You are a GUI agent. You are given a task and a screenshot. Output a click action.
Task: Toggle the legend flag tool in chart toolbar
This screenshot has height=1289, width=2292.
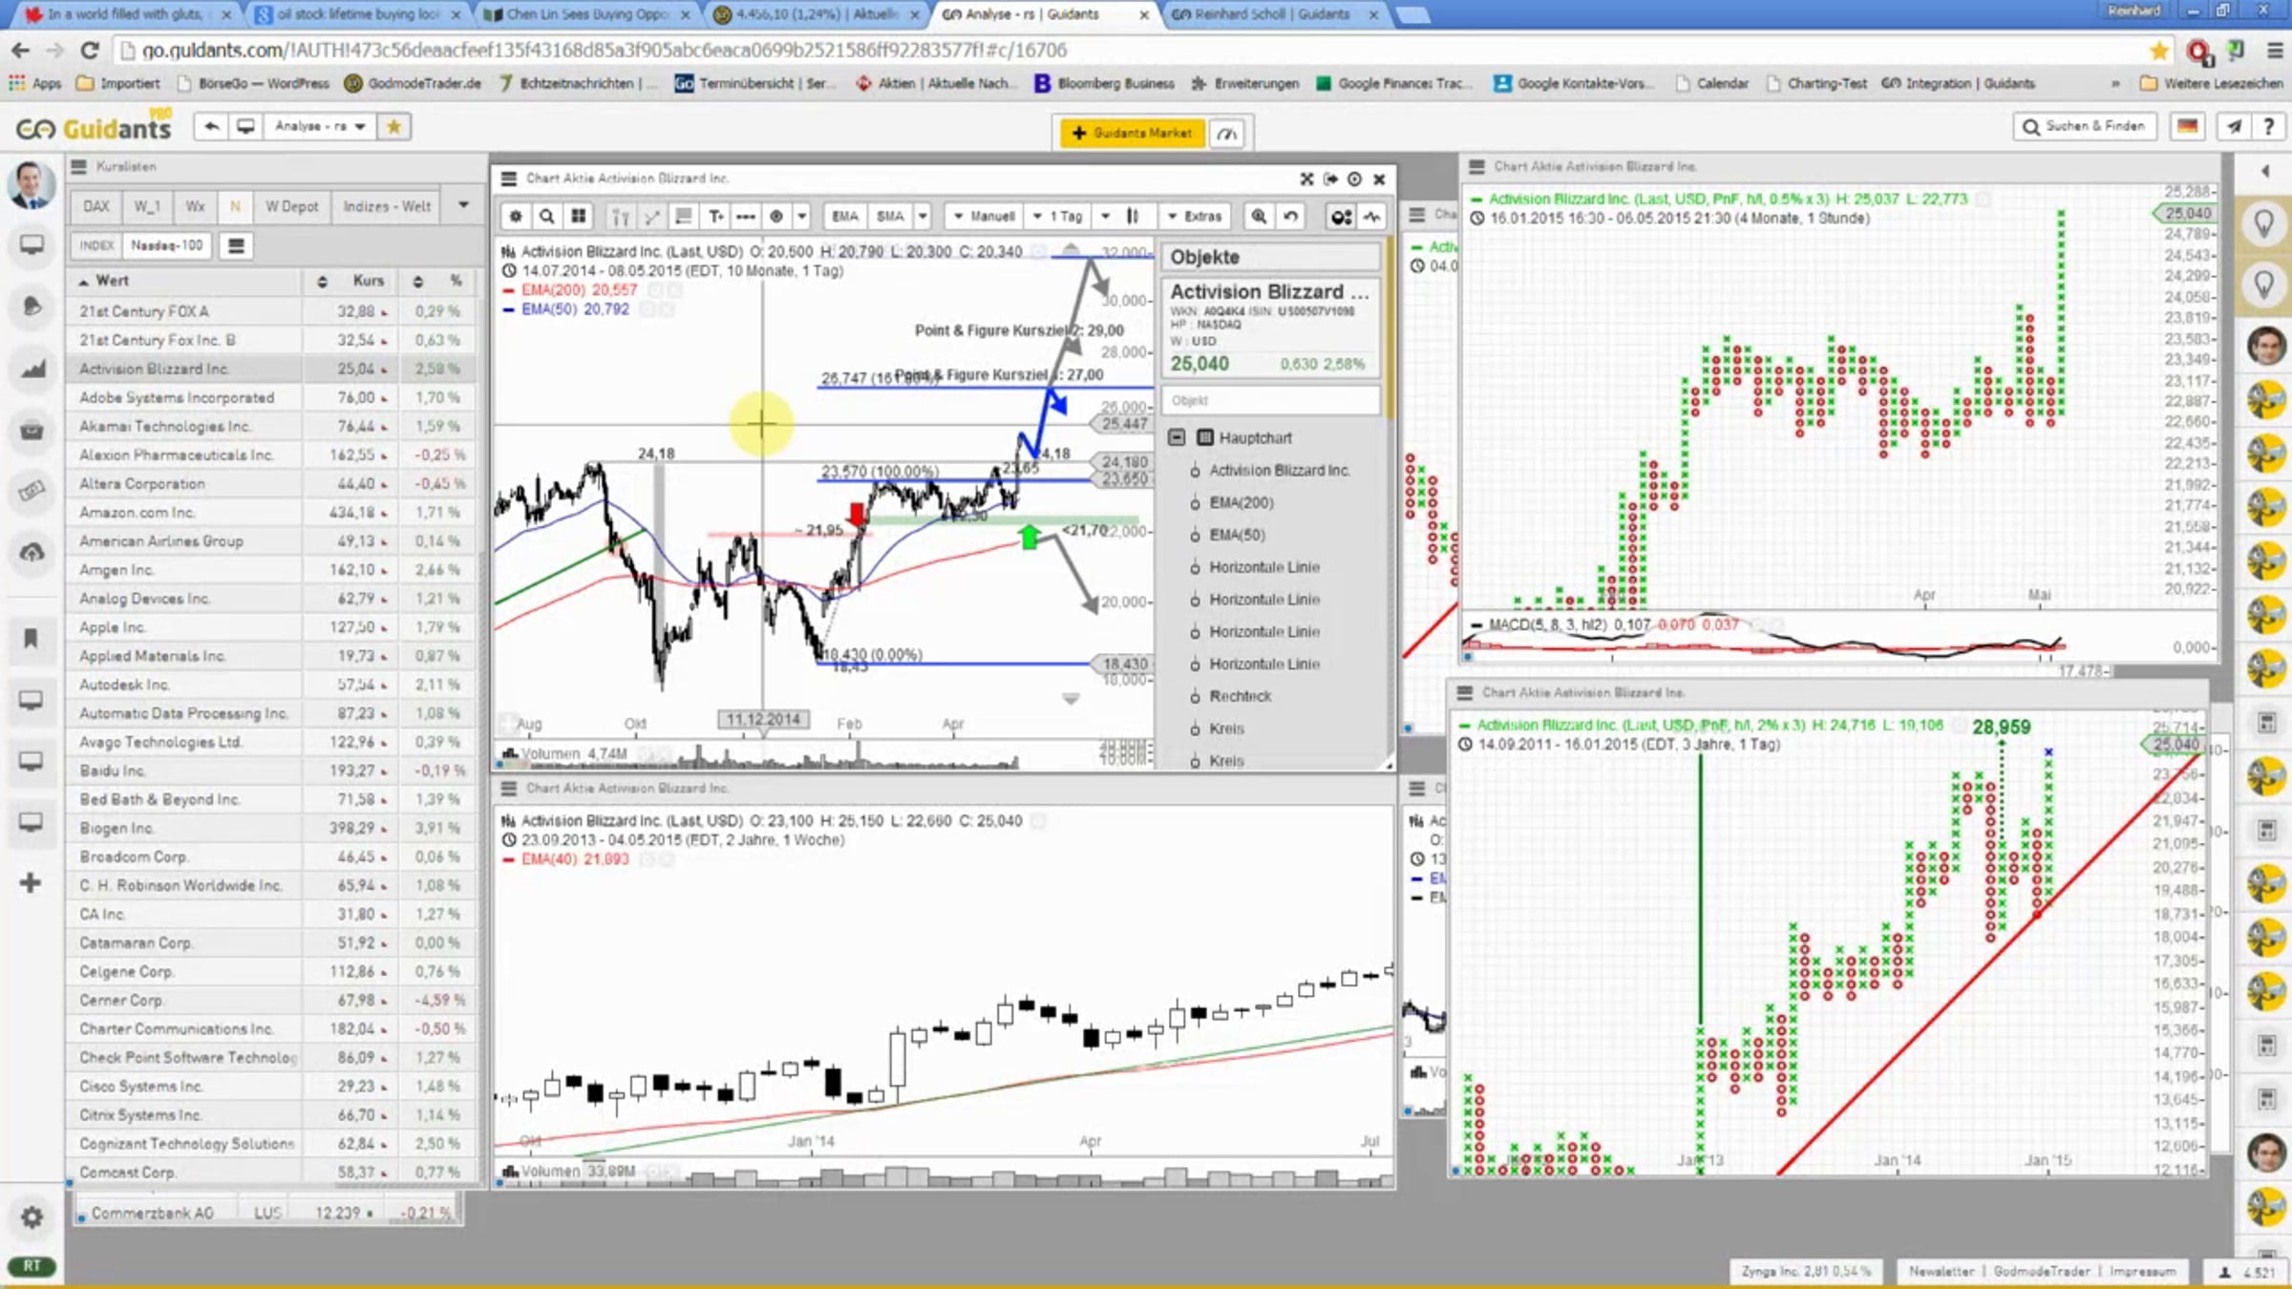684,217
